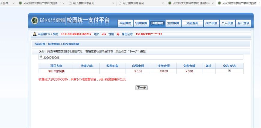Close the leftmost 世界 browser tab
The height and width of the screenshot is (128, 261).
tap(14, 3)
